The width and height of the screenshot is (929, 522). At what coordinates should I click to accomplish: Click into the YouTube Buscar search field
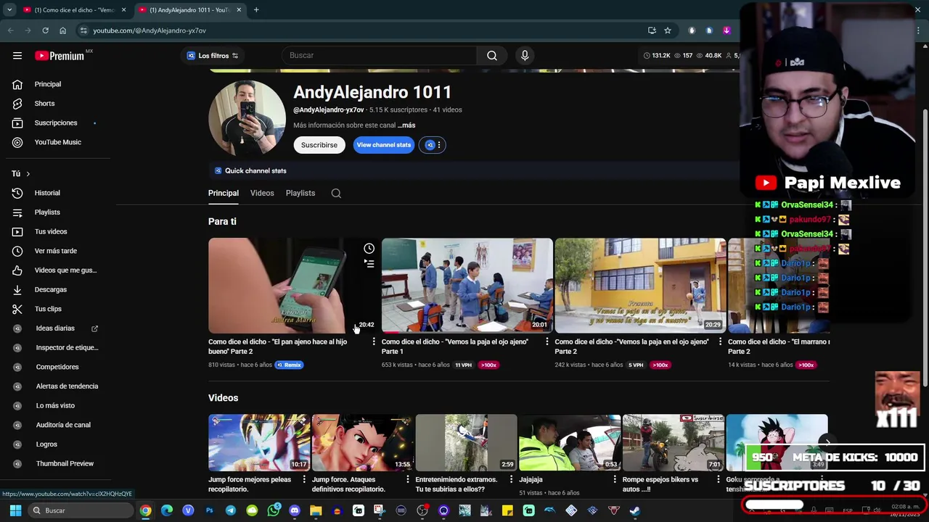pos(380,55)
